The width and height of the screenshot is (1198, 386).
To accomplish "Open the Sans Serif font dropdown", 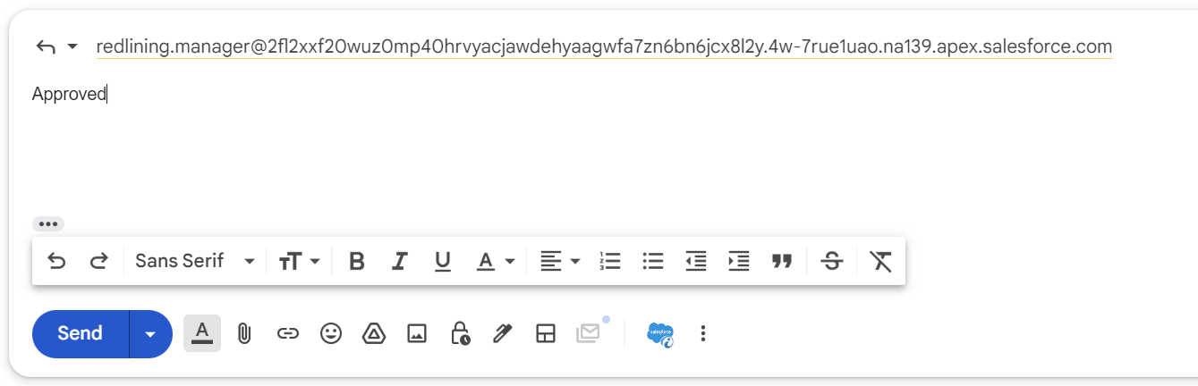I will tap(195, 261).
